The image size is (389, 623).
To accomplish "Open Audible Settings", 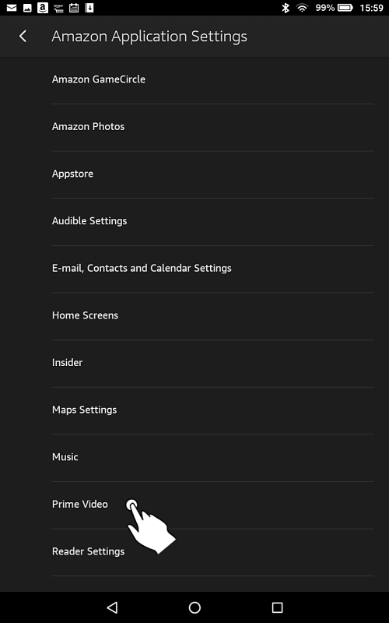I will pos(212,222).
